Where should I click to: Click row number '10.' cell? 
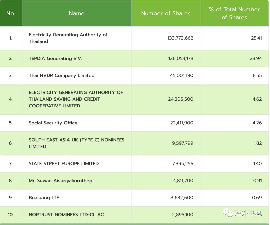pyautogui.click(x=11, y=215)
